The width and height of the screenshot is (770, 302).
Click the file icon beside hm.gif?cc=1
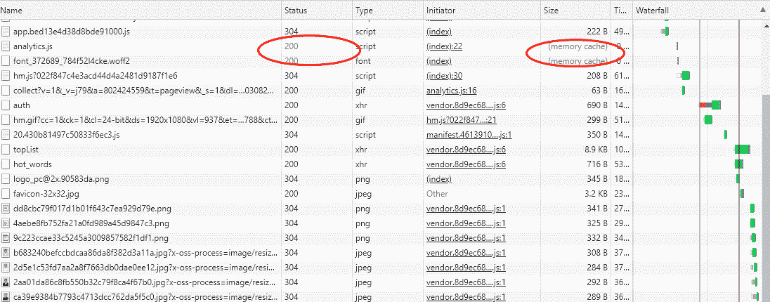pos(6,120)
